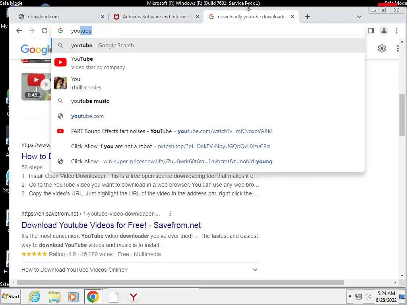Go back with the browser back arrow
The width and height of the screenshot is (407, 305).
tap(19, 31)
